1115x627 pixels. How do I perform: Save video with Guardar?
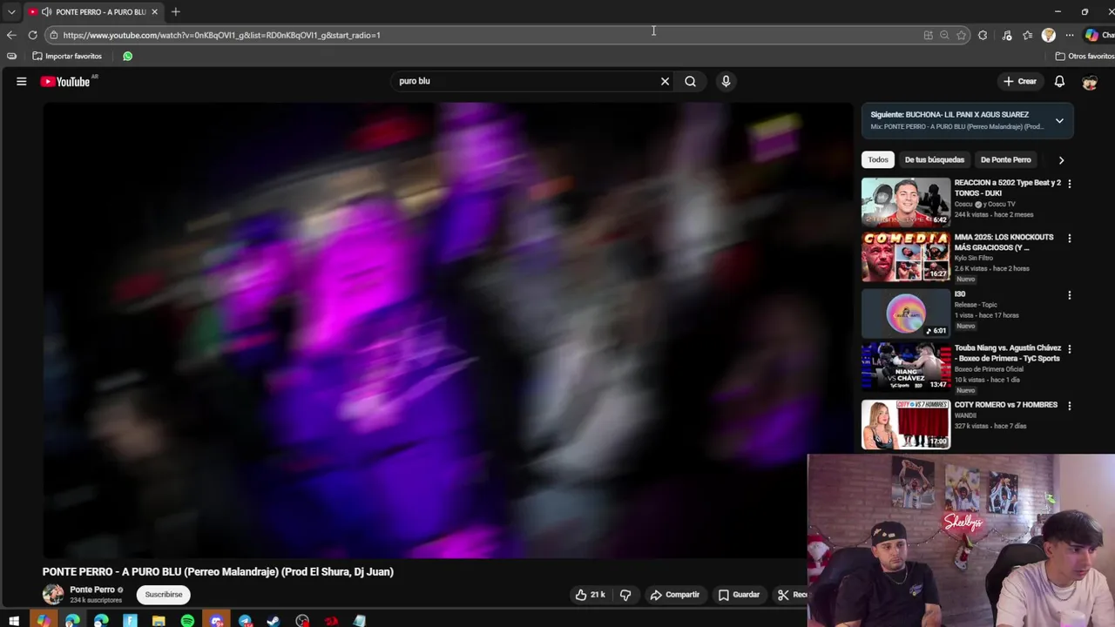739,595
